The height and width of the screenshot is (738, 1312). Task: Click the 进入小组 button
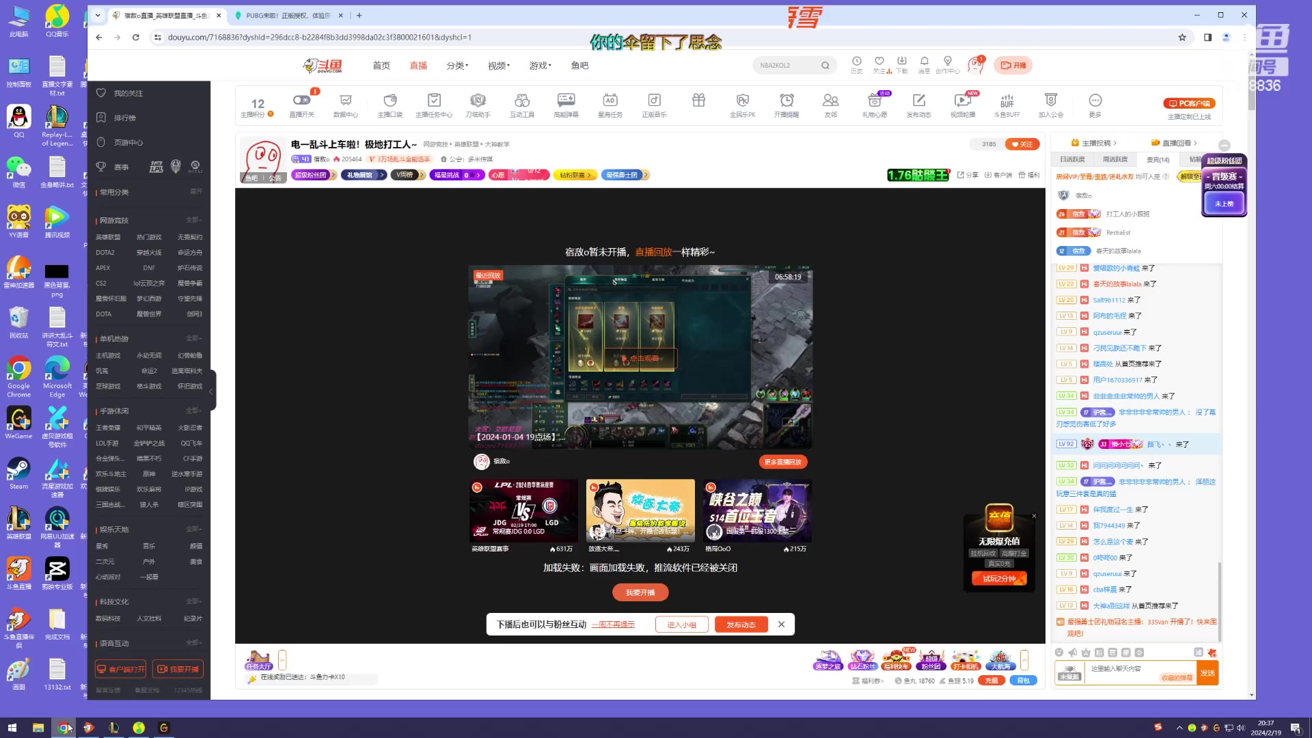click(681, 625)
